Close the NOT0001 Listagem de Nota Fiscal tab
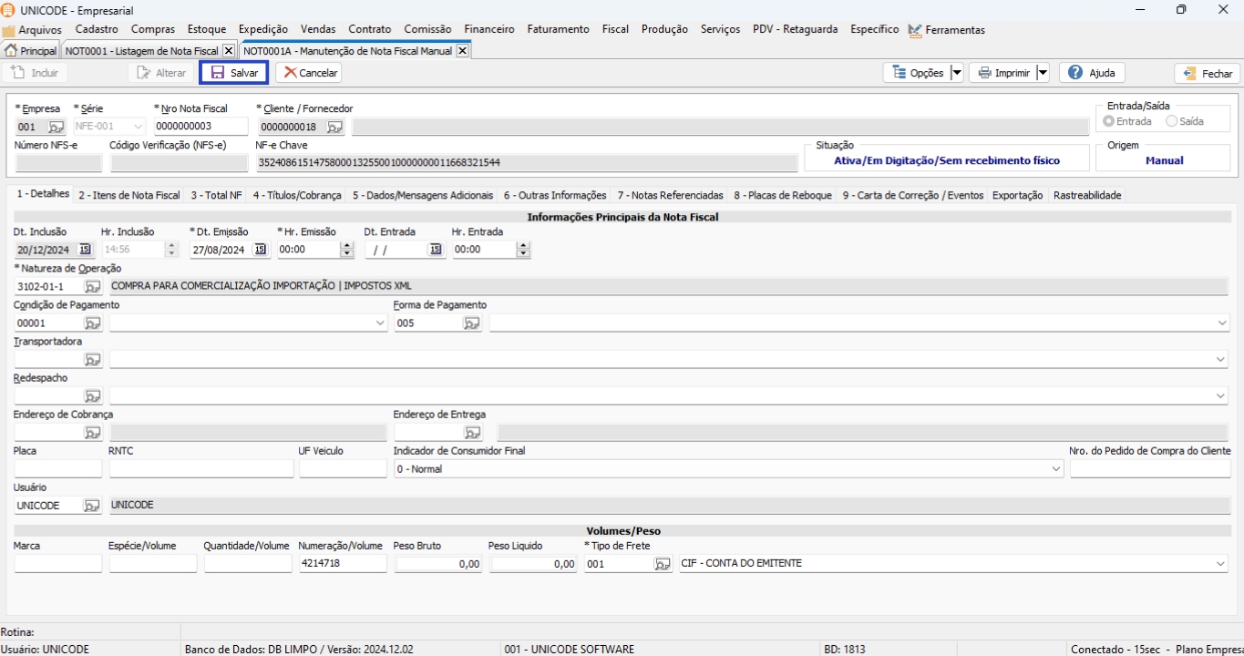 229,51
